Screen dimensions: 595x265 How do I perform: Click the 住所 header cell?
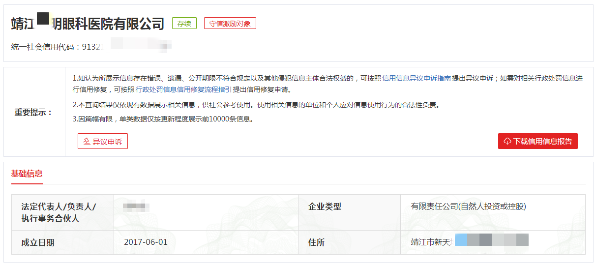[x=316, y=242]
